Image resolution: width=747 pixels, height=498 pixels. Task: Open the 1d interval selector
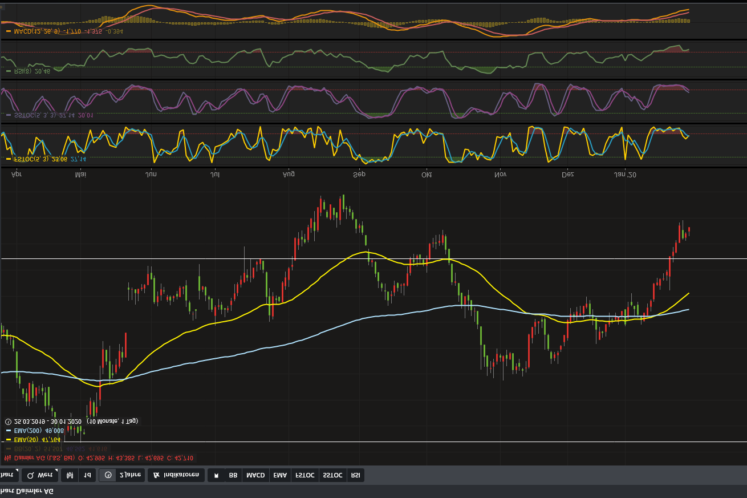(87, 475)
